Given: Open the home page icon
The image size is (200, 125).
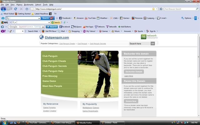Looking at the screenshot, I should 27,9.
